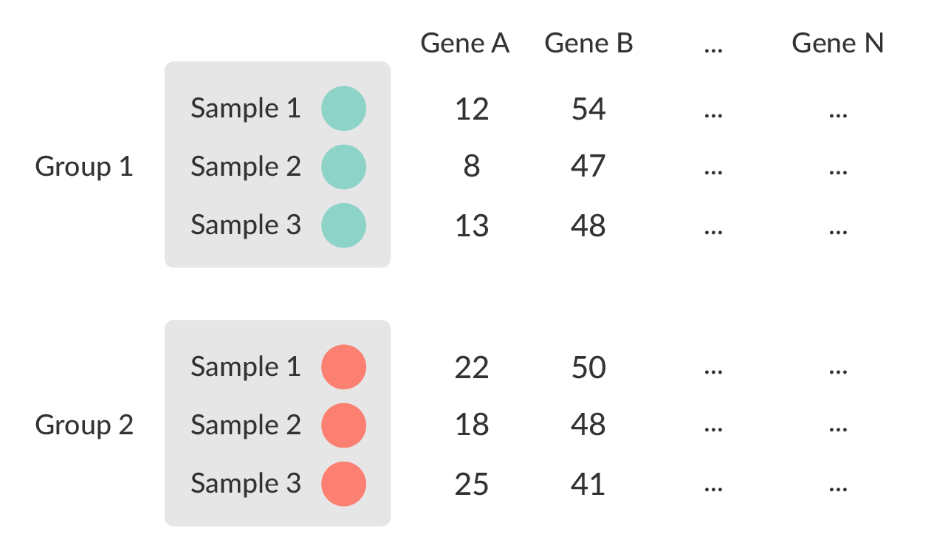The height and width of the screenshot is (551, 934).
Task: Click the Gene N column header
Action: click(x=837, y=44)
